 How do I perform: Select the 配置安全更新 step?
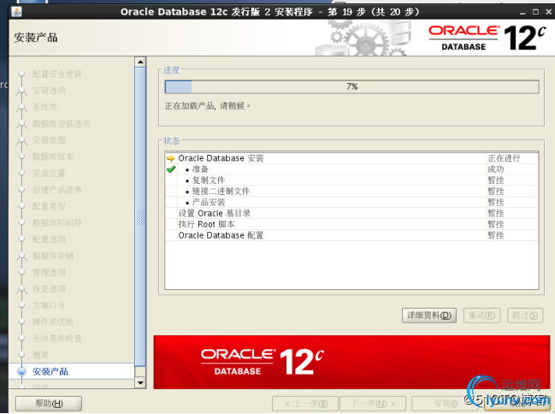pos(57,74)
